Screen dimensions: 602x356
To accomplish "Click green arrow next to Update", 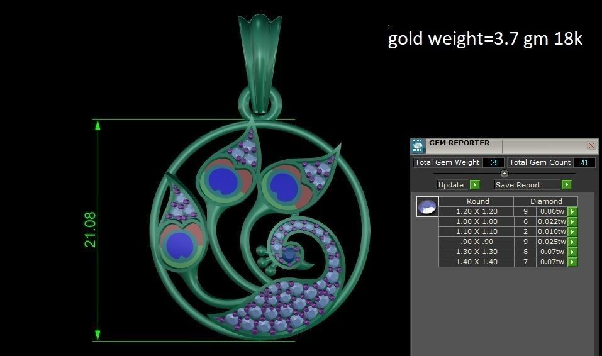I will [475, 185].
